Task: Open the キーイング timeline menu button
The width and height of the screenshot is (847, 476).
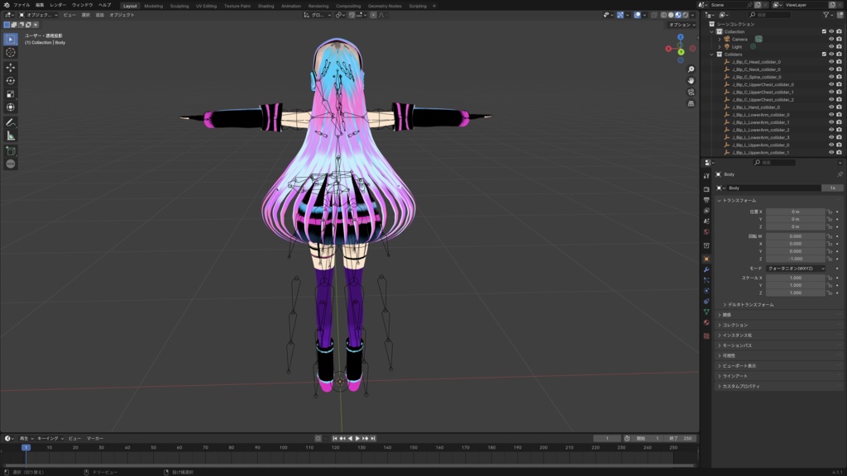Action: [x=50, y=439]
